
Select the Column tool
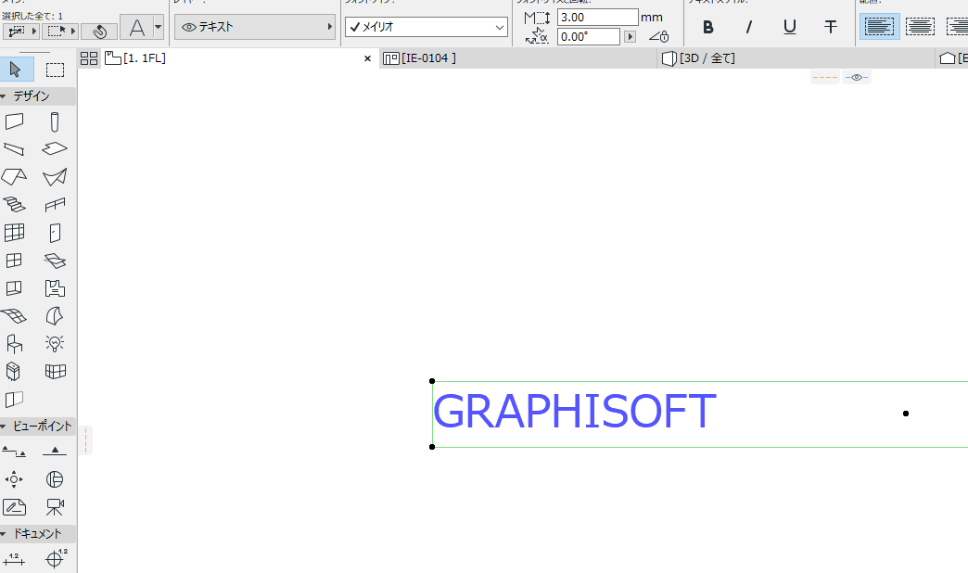(55, 121)
